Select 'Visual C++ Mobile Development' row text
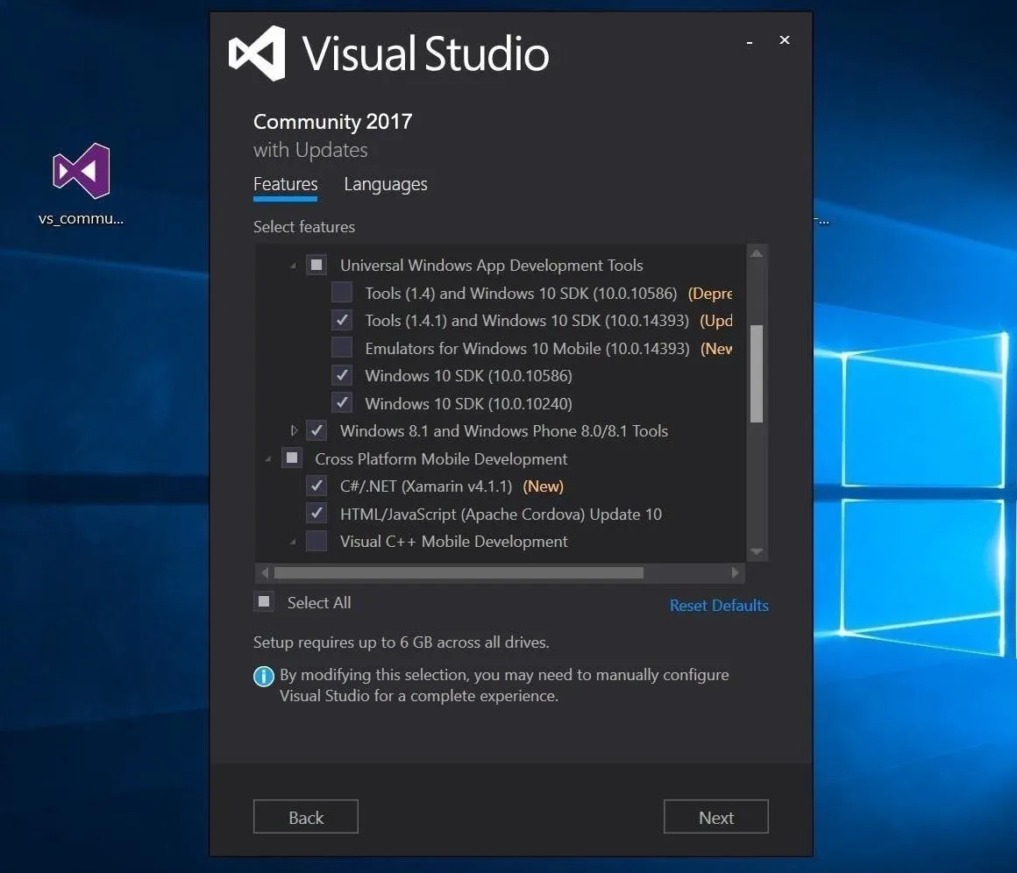 (x=453, y=541)
